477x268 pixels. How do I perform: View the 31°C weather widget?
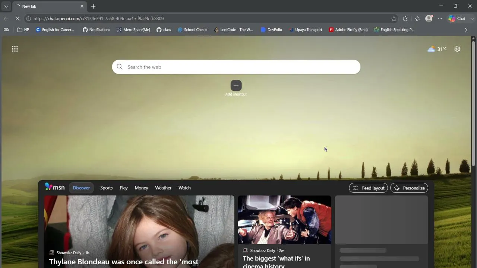(437, 49)
